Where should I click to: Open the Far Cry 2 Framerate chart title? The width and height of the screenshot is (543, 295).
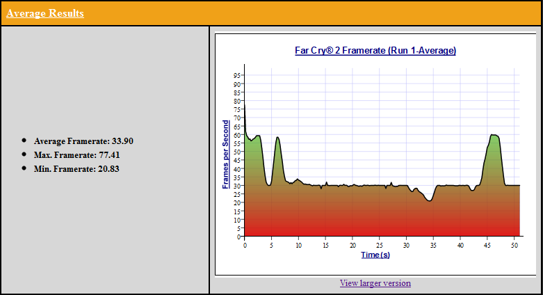click(375, 51)
